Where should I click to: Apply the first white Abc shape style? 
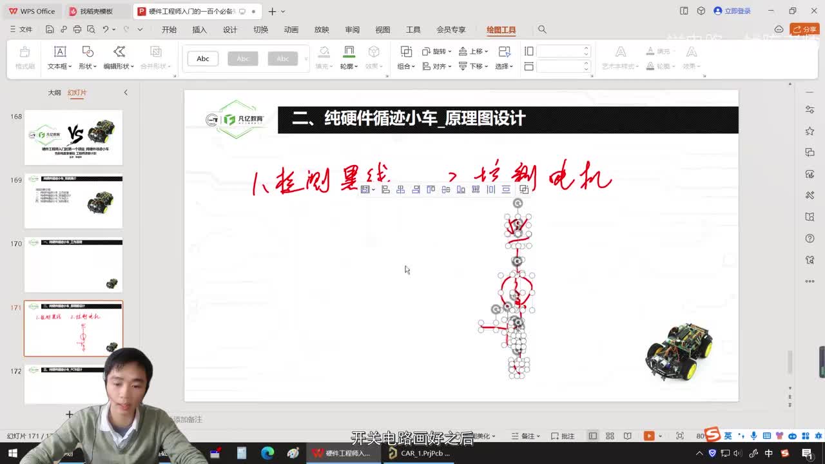coord(202,59)
